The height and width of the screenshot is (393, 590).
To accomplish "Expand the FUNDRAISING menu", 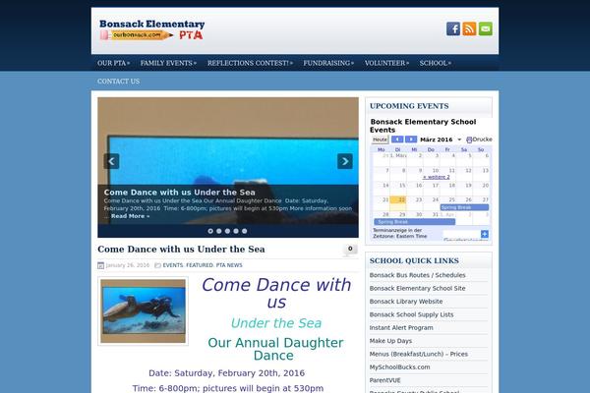I will coord(328,63).
